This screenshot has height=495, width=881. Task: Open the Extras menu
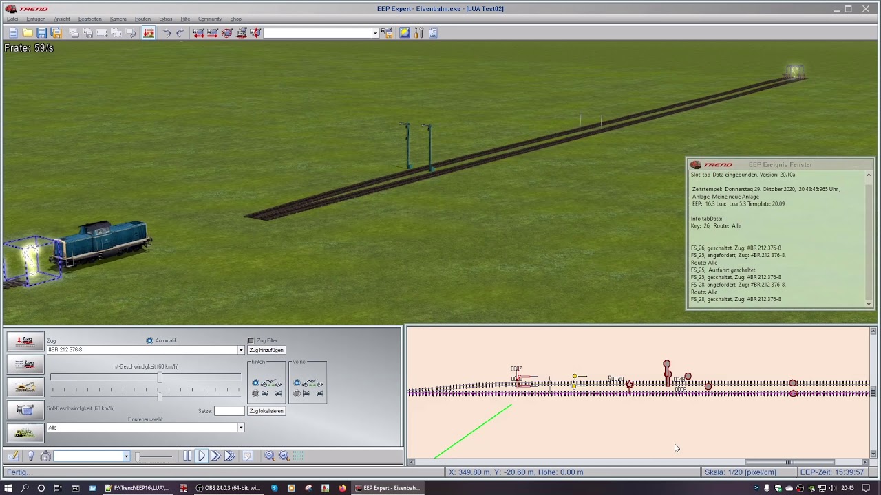tap(166, 19)
